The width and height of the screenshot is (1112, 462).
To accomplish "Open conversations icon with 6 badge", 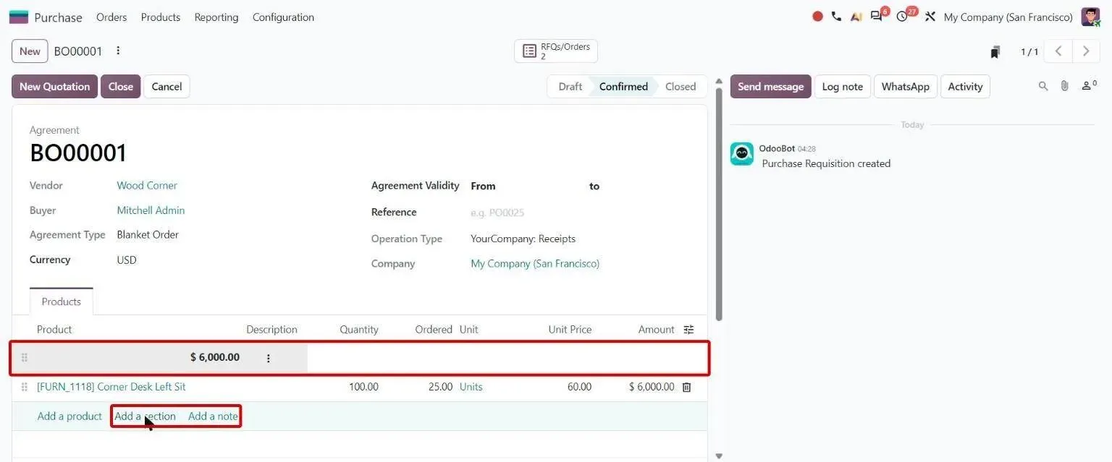I will pos(877,17).
